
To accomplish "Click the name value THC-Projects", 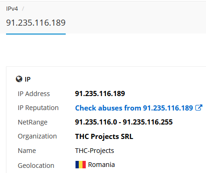I will point(95,151).
